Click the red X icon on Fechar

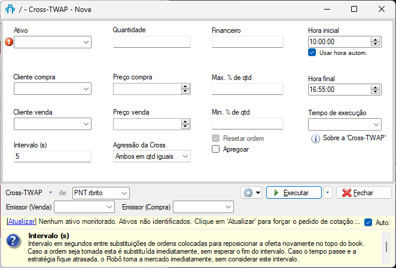[347, 193]
